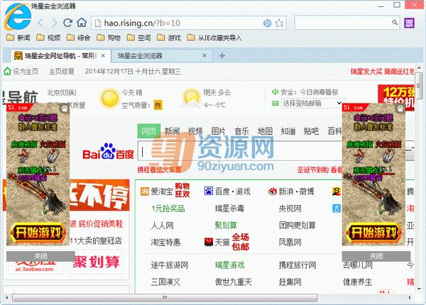The height and width of the screenshot is (305, 426).
Task: Click 北京[切换] city switch link
Action: [x=62, y=92]
